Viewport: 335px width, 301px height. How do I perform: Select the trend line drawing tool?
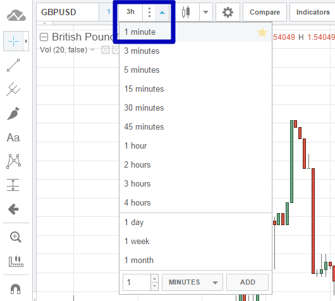point(13,65)
